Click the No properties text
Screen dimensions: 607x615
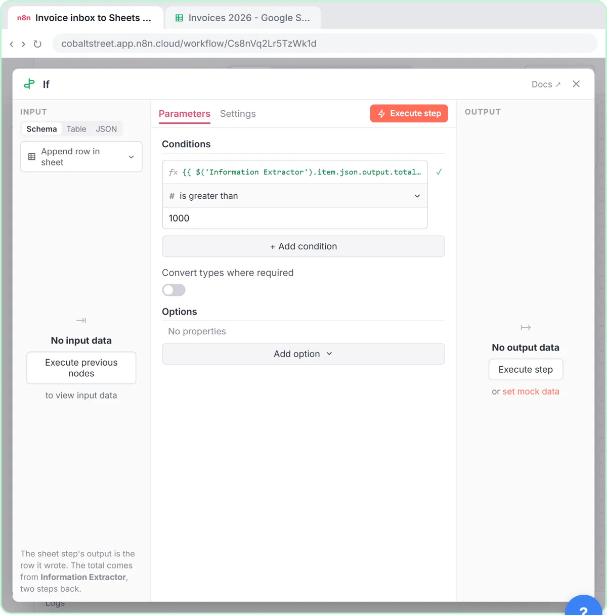click(197, 331)
